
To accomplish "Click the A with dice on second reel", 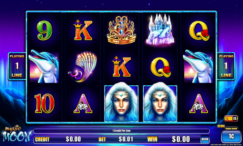I will [83, 104].
